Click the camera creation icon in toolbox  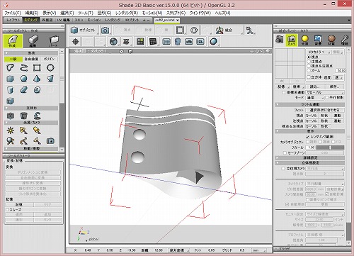click(x=50, y=141)
